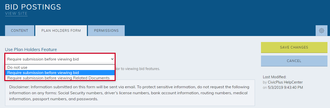
Task: Click the Bid Postings page heading
Action: click(x=33, y=7)
